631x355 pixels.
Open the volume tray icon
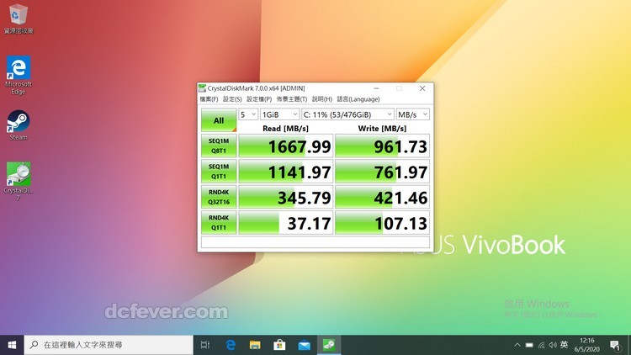553,345
